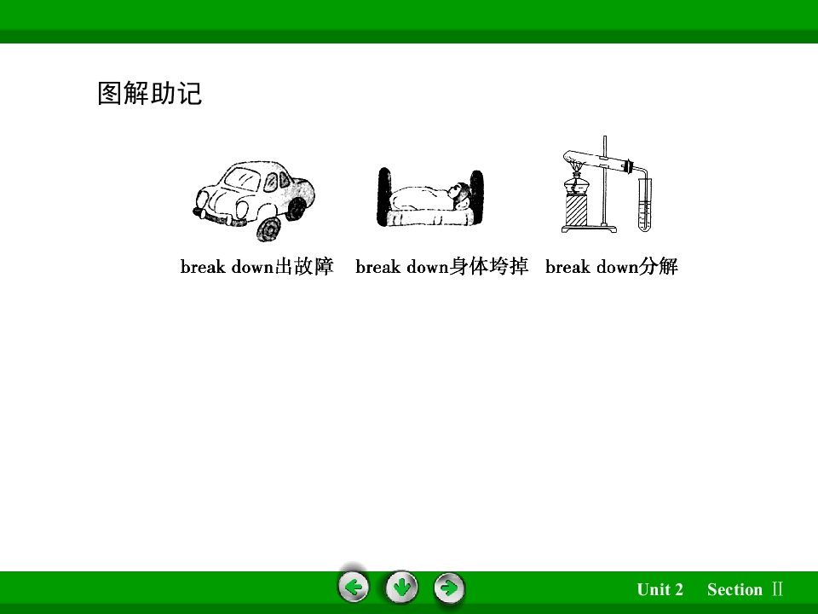This screenshot has width=818, height=614.
Task: Select the 图解助记 heading text
Action: click(x=150, y=94)
